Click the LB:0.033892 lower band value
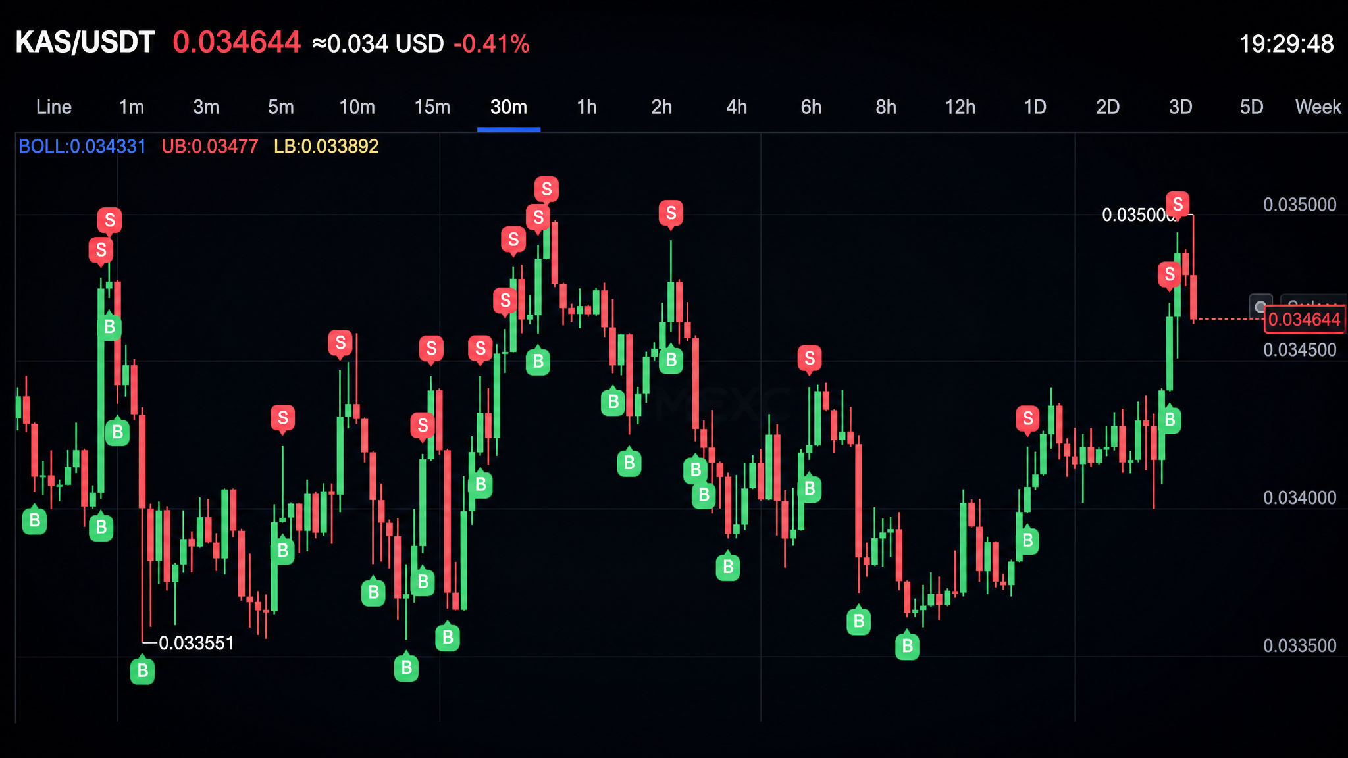The width and height of the screenshot is (1348, 758). click(326, 146)
